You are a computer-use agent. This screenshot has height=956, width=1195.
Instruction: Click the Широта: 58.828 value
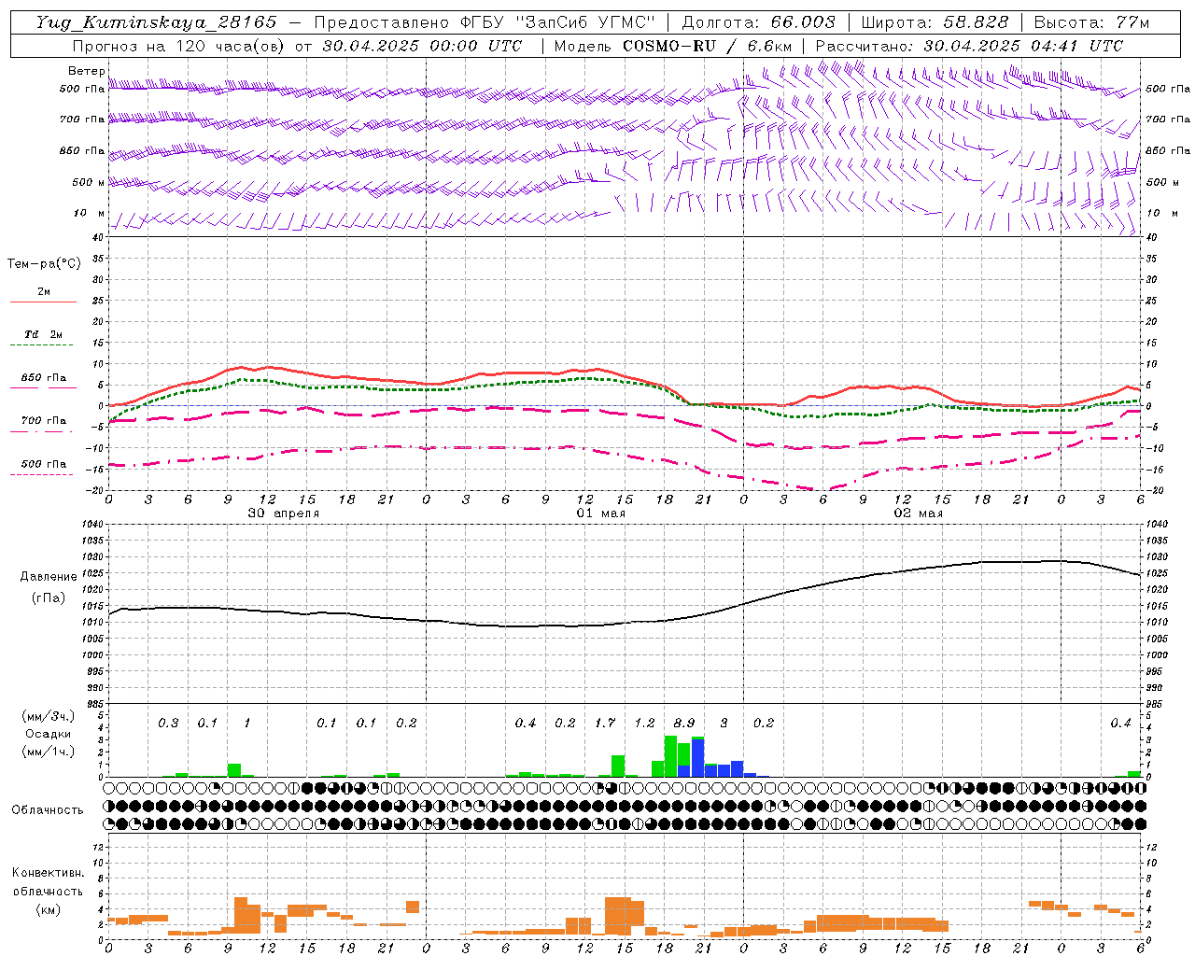coord(935,22)
